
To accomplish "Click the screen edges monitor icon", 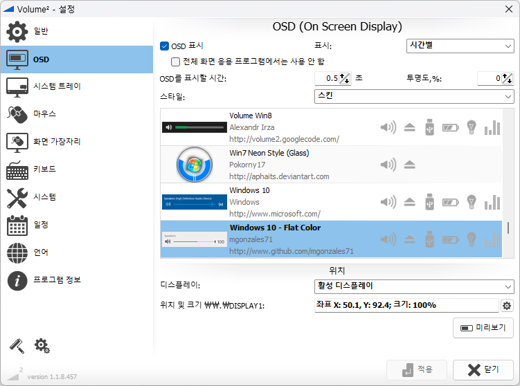I will coord(17,143).
